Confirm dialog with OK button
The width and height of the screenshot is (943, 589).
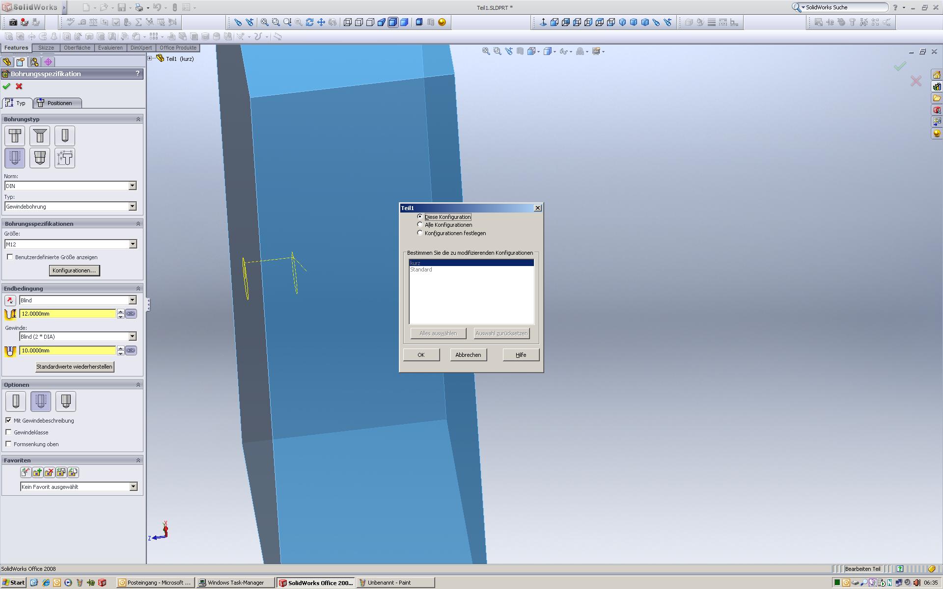[421, 355]
